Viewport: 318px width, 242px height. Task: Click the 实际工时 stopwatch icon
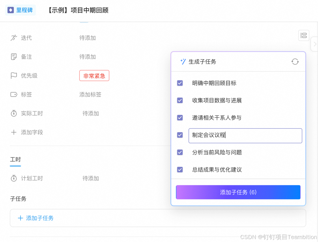coord(14,113)
